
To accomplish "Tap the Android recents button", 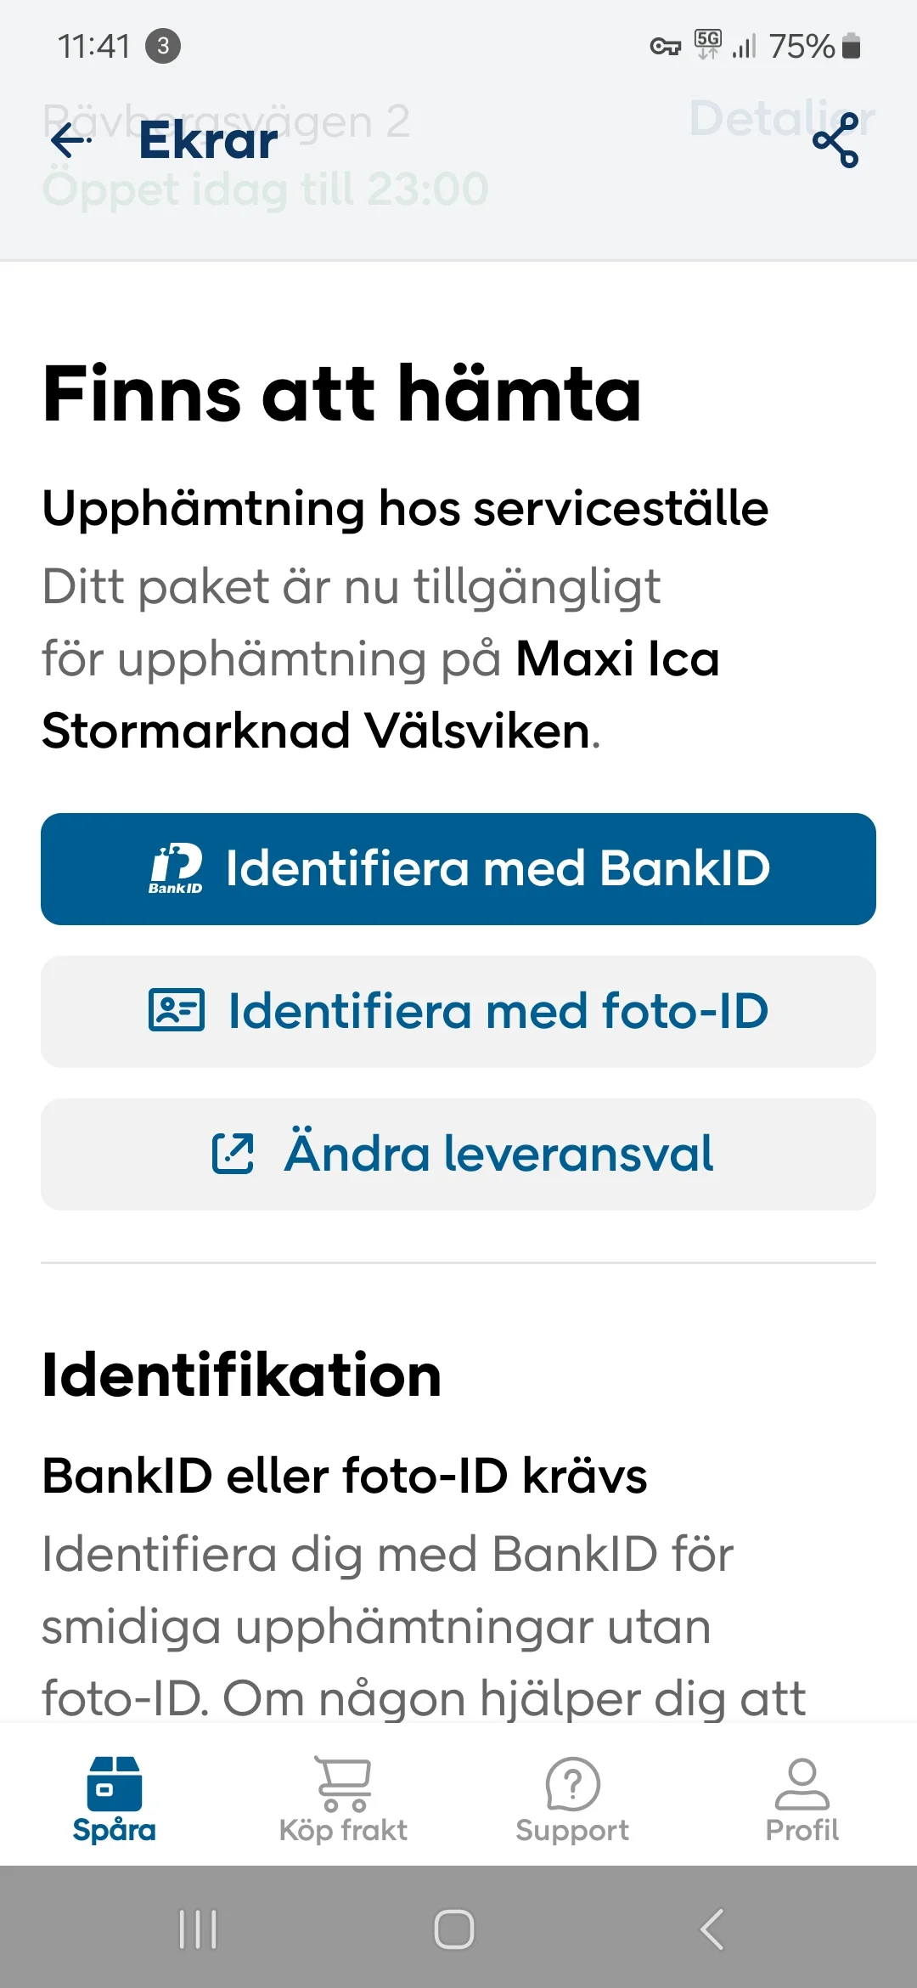I will (x=197, y=1929).
